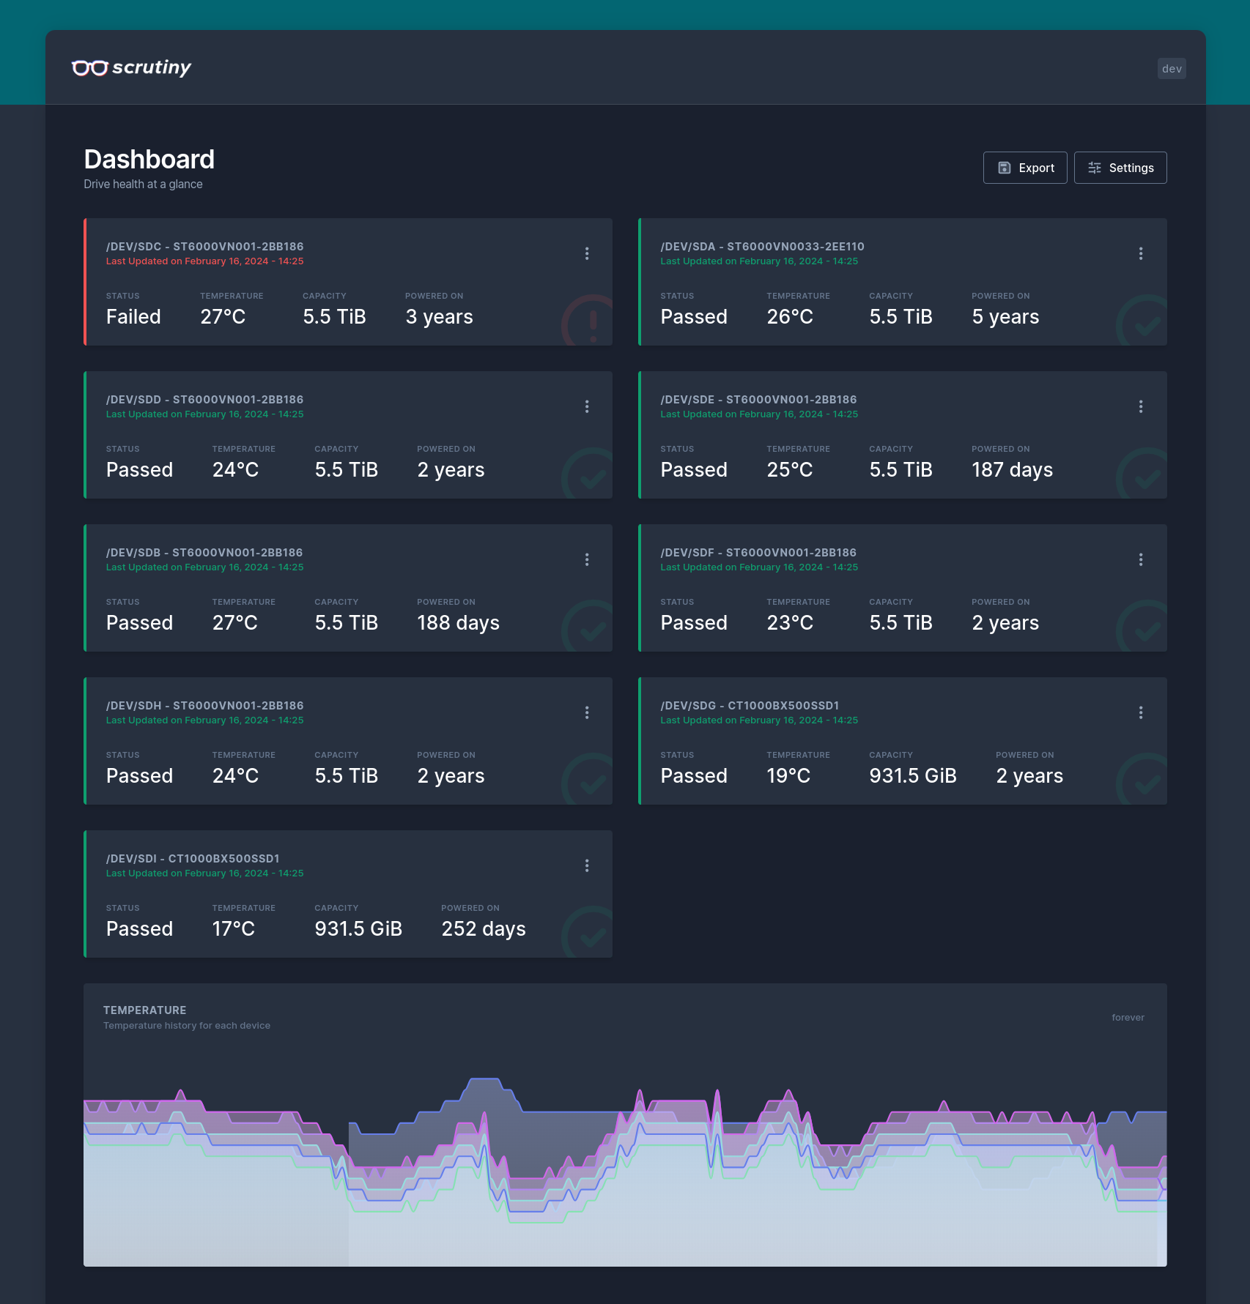Viewport: 1250px width, 1304px height.
Task: Click the options dots for /dev/sdg SSD
Action: pos(1140,712)
